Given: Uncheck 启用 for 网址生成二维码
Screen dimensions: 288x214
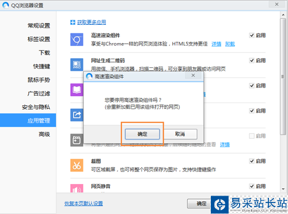Looking at the screenshot, I should point(252,60).
